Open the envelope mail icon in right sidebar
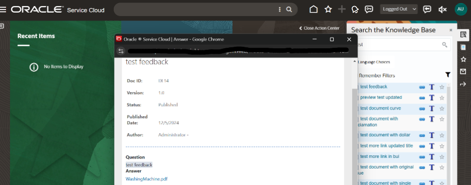The height and width of the screenshot is (185, 471). click(463, 72)
